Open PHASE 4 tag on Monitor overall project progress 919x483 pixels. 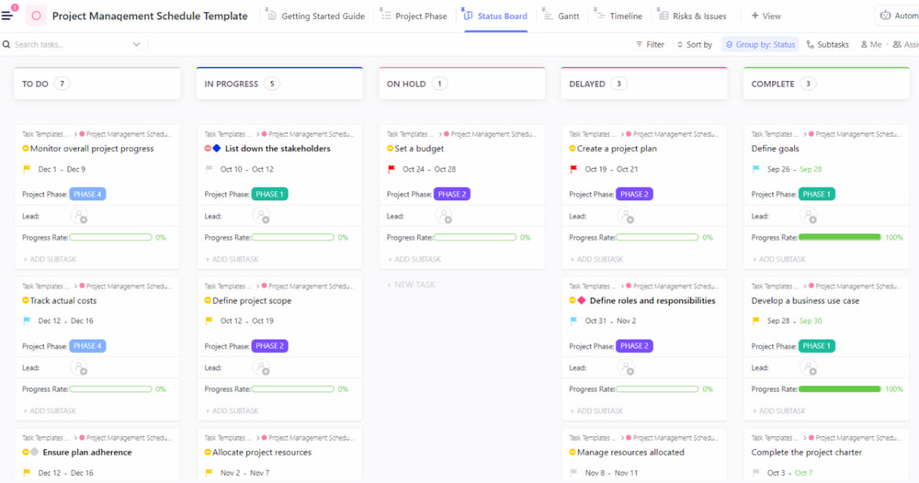coord(88,195)
